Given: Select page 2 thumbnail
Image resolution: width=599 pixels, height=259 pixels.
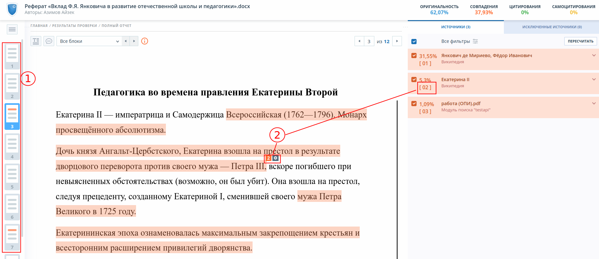Looking at the screenshot, I should (12, 86).
